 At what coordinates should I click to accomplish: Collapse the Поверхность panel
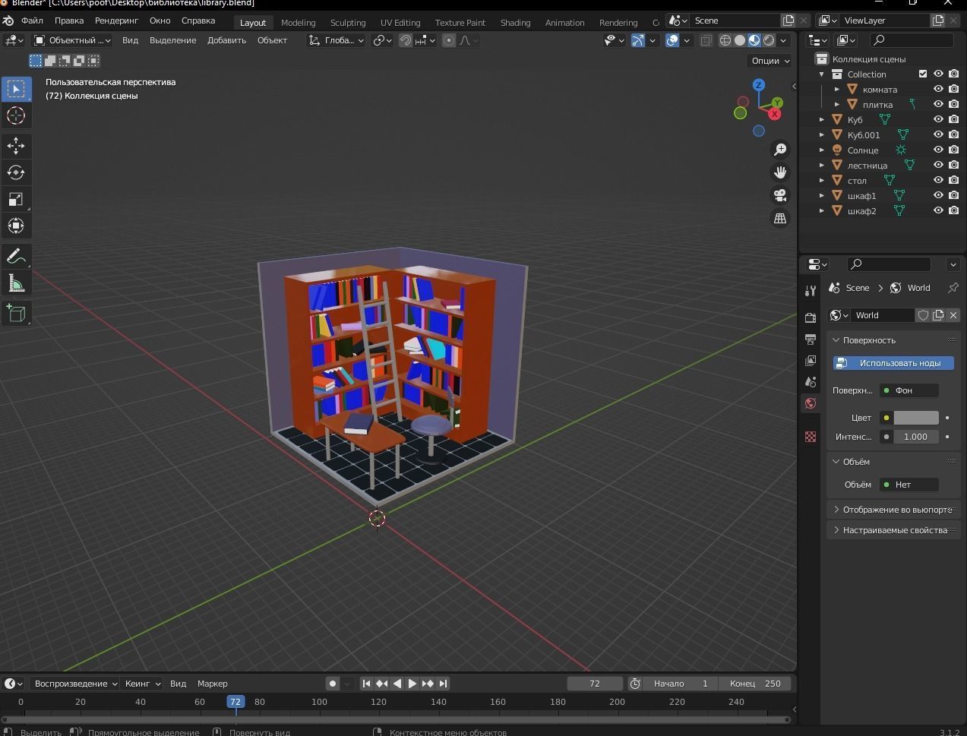click(x=893, y=340)
